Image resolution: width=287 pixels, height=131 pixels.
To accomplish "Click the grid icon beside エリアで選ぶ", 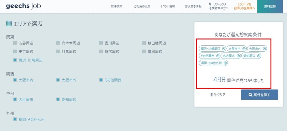I will [x=9, y=24].
